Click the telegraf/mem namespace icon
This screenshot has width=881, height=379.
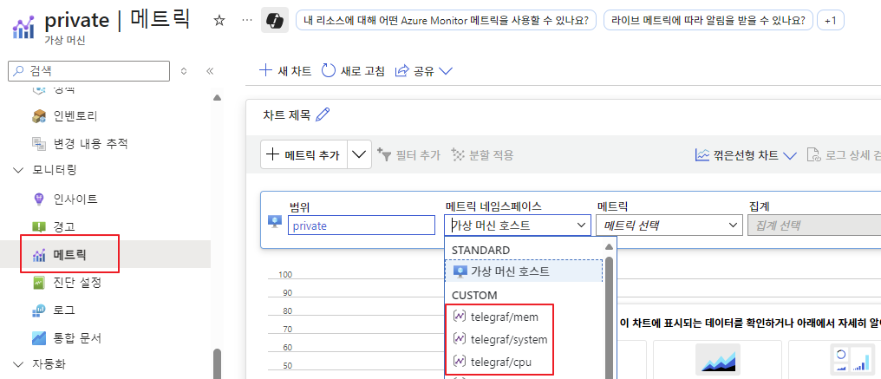tap(459, 317)
